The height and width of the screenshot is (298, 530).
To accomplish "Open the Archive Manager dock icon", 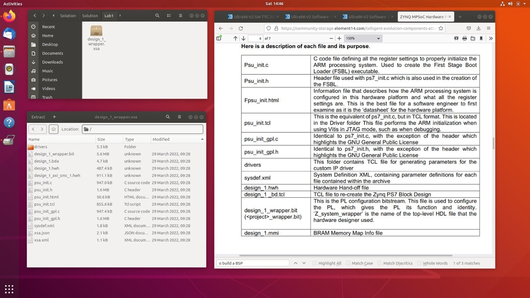I will click(9, 141).
